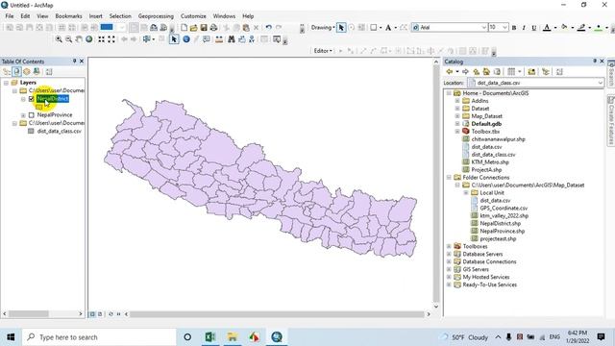The width and height of the screenshot is (615, 346).
Task: Open the Find binoculars tool
Action: pos(232,39)
